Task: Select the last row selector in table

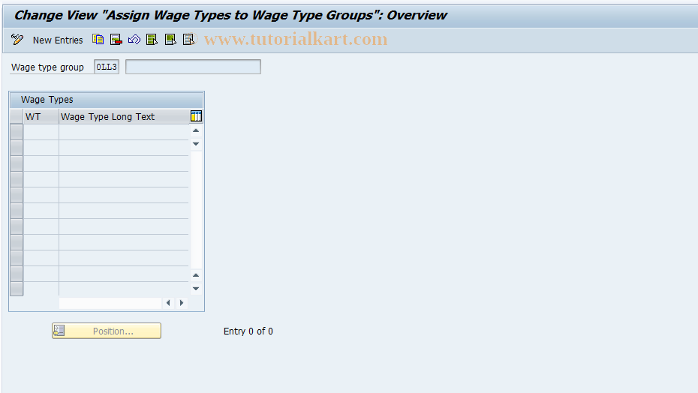Action: point(17,289)
